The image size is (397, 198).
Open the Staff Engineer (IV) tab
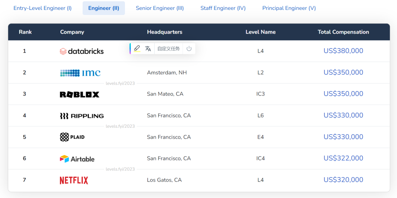click(x=223, y=8)
